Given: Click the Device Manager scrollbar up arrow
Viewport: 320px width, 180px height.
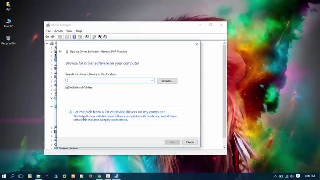Looking at the screenshot, I should [224, 43].
